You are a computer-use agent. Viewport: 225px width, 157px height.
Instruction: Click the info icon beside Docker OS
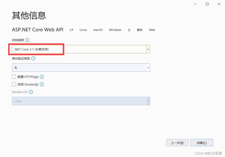[x=31, y=92]
